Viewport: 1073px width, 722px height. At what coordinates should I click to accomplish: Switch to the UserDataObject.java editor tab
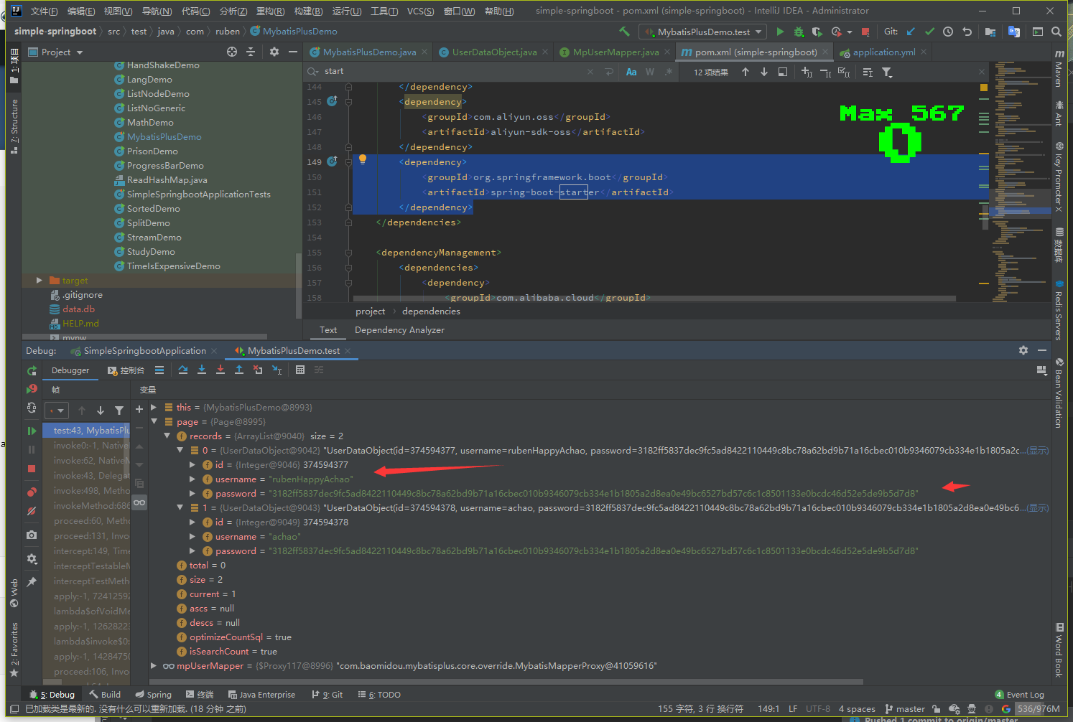494,52
